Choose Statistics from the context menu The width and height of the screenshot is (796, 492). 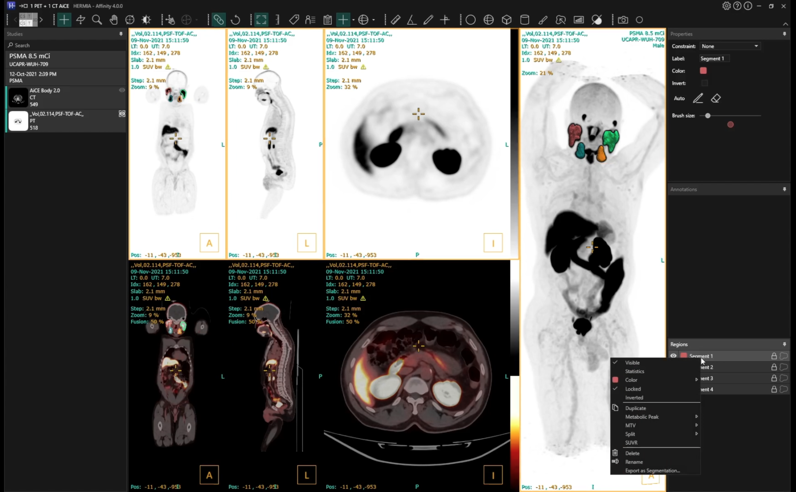[x=635, y=371]
